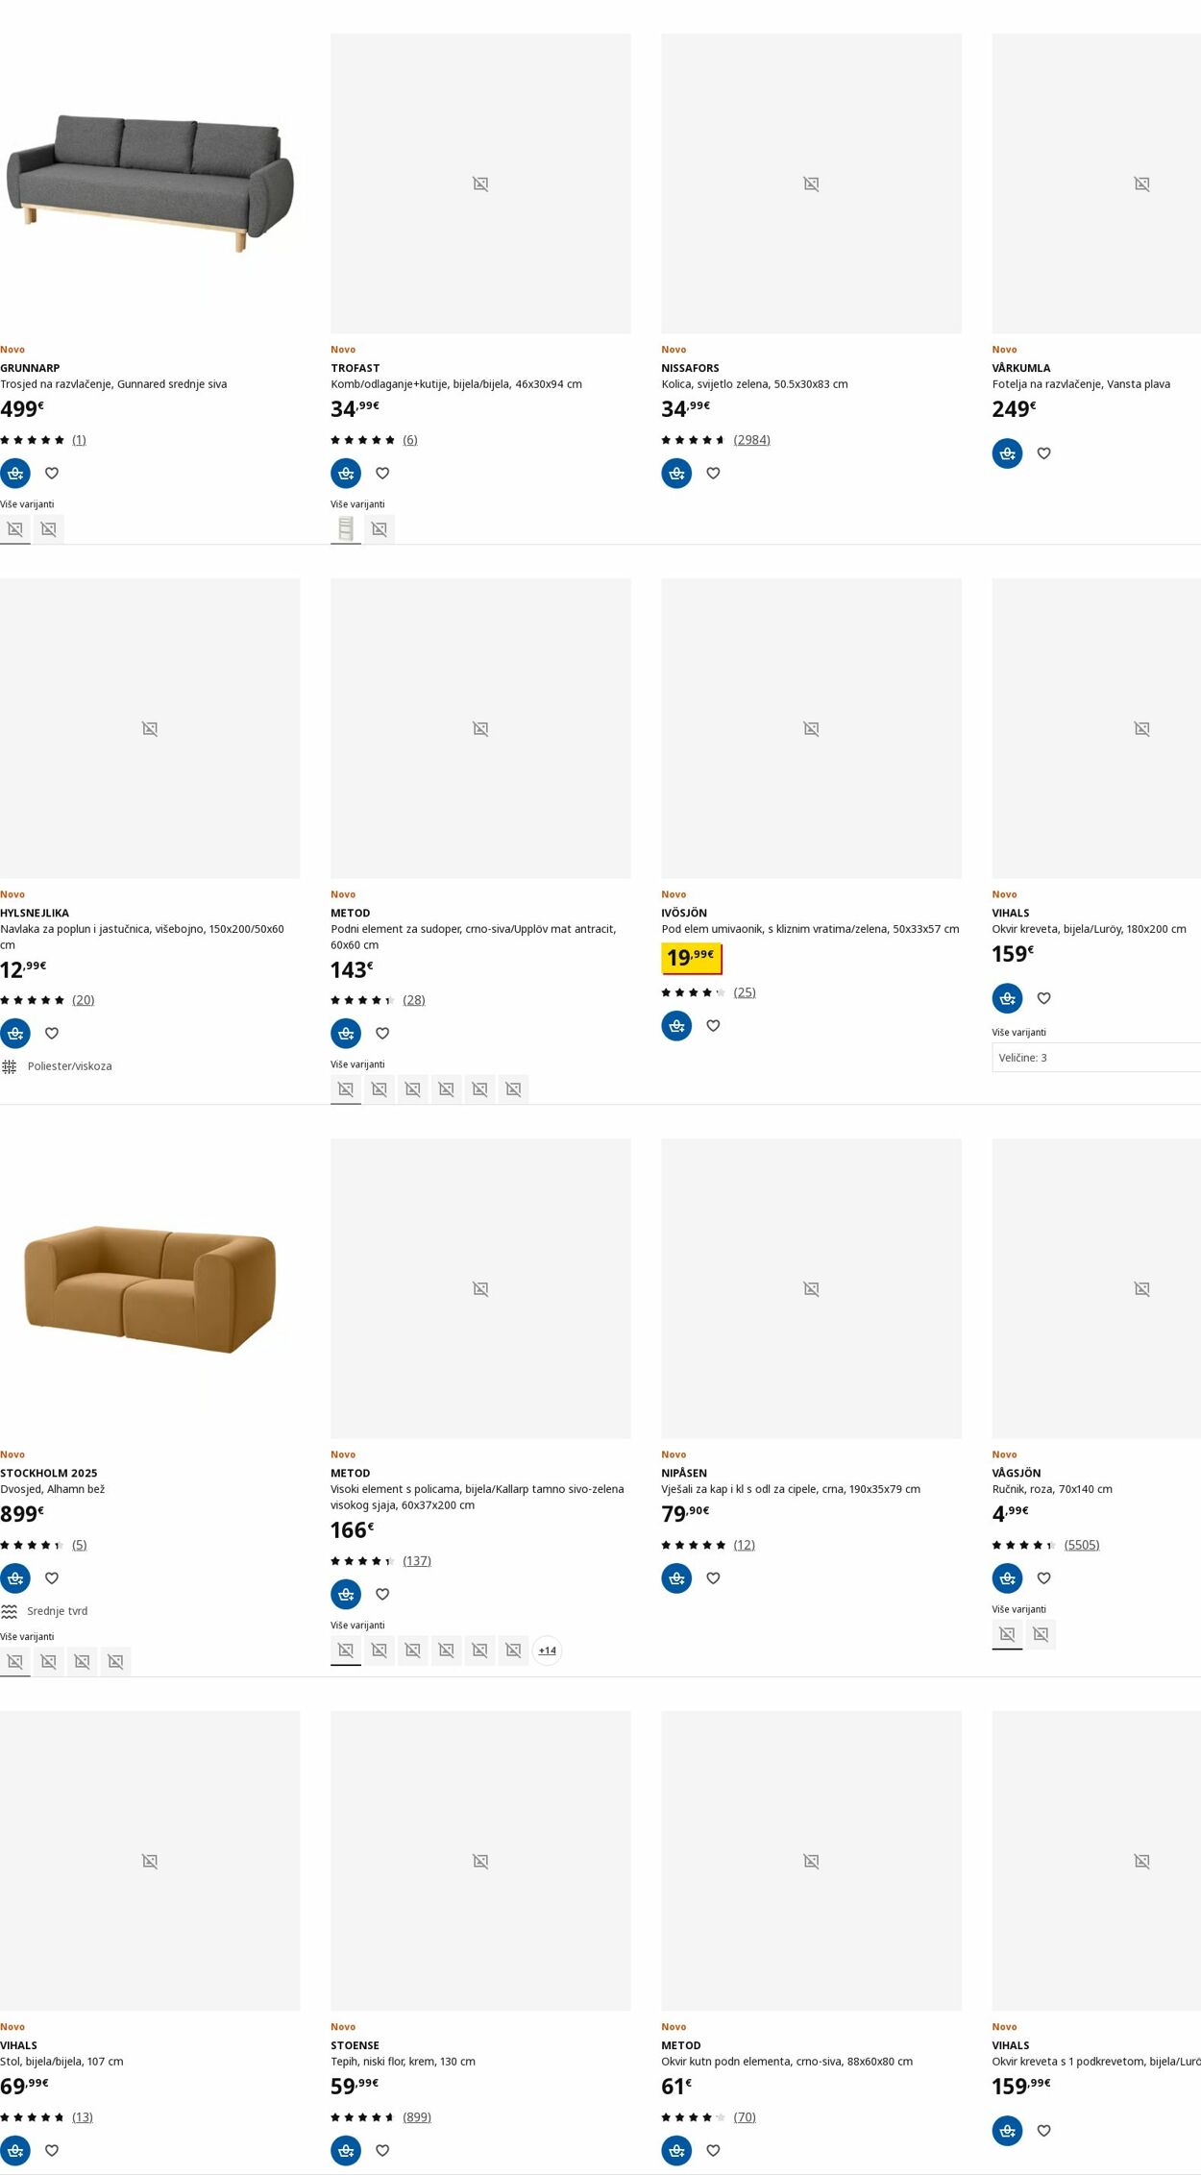
Task: Click Srednje tvrd firmness label
Action: pyautogui.click(x=57, y=1611)
